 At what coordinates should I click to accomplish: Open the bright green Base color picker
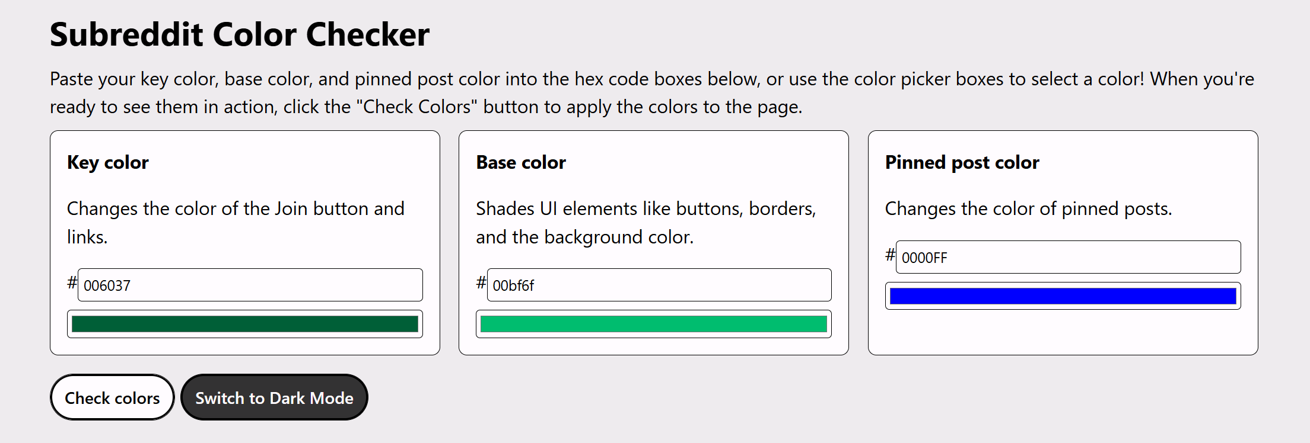(653, 324)
